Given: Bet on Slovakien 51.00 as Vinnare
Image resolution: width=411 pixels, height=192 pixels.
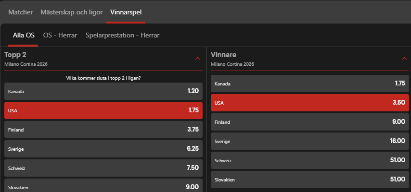Looking at the screenshot, I should coord(309,180).
